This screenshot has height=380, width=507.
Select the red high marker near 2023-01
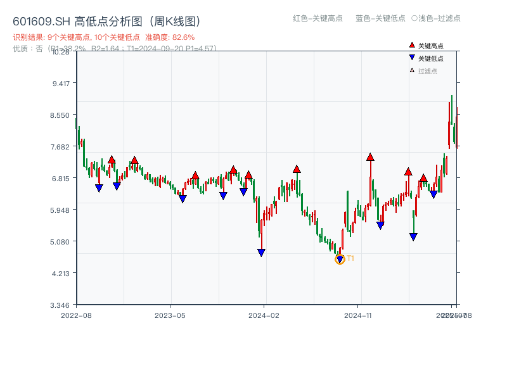(134, 160)
